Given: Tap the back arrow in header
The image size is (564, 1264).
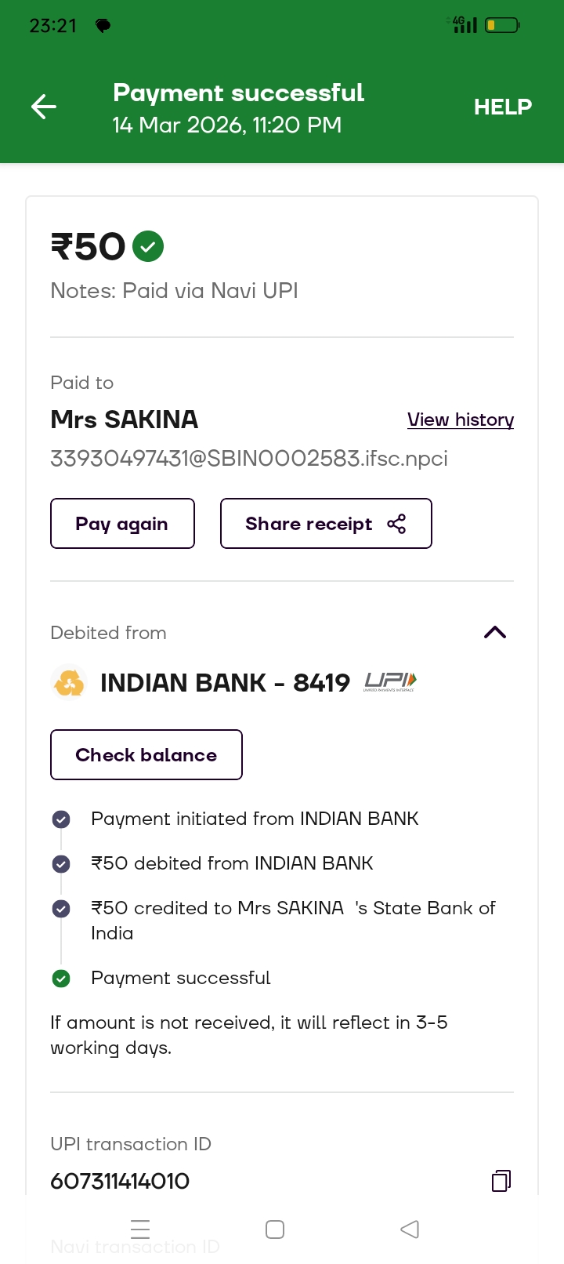Looking at the screenshot, I should tap(44, 107).
